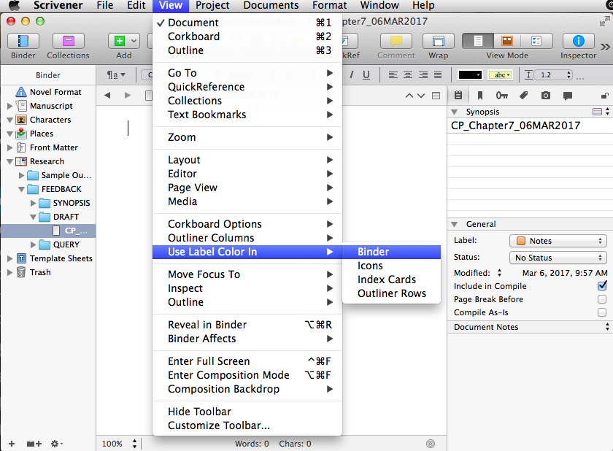Collapse the DRAFT folder
This screenshot has height=451, width=613.
tap(34, 217)
